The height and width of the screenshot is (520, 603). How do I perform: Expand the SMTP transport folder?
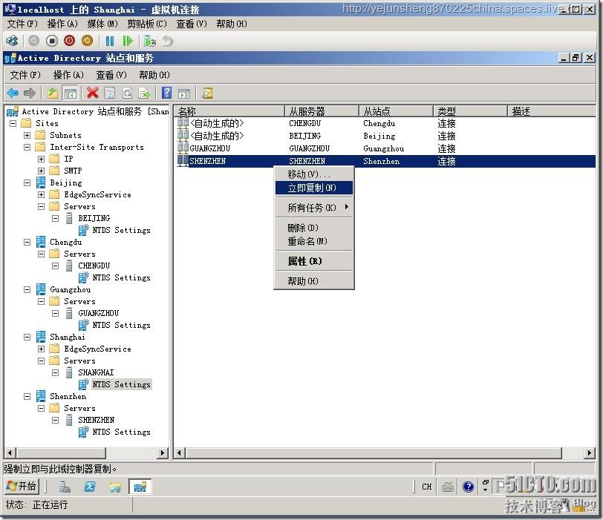(41, 171)
